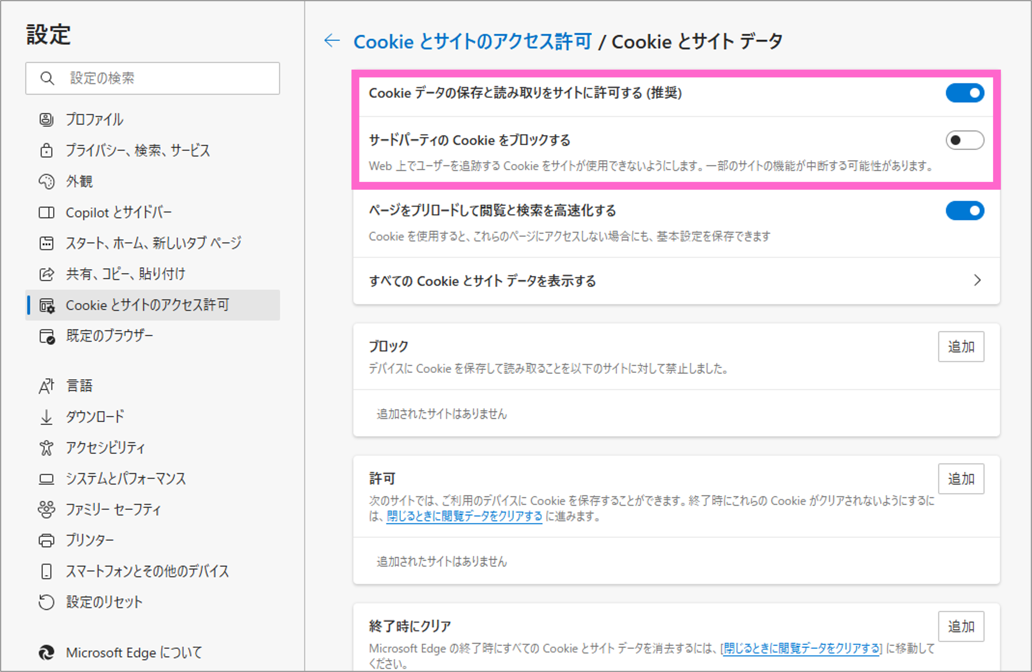Click the Microsoft Edge logo icon
Viewport: 1032px width, 672px height.
[x=47, y=652]
